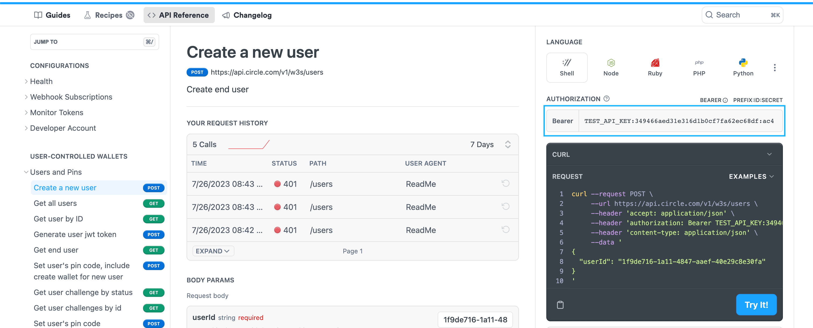Viewport: 813px width, 328px height.
Task: Expand the Health section
Action: (26, 81)
